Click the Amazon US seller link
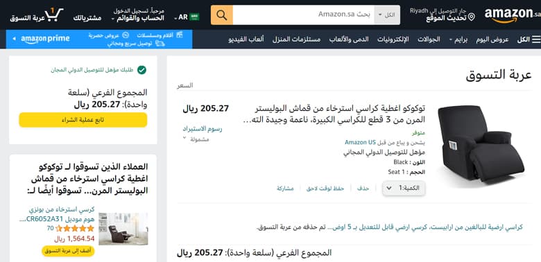This screenshot has width=541, height=262. (360, 142)
